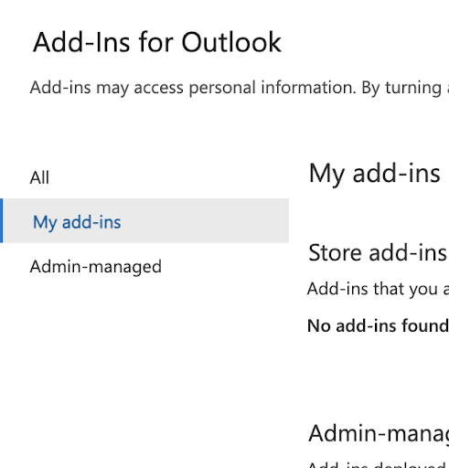
Task: Click the My add-ins section heading
Action: pyautogui.click(x=375, y=174)
